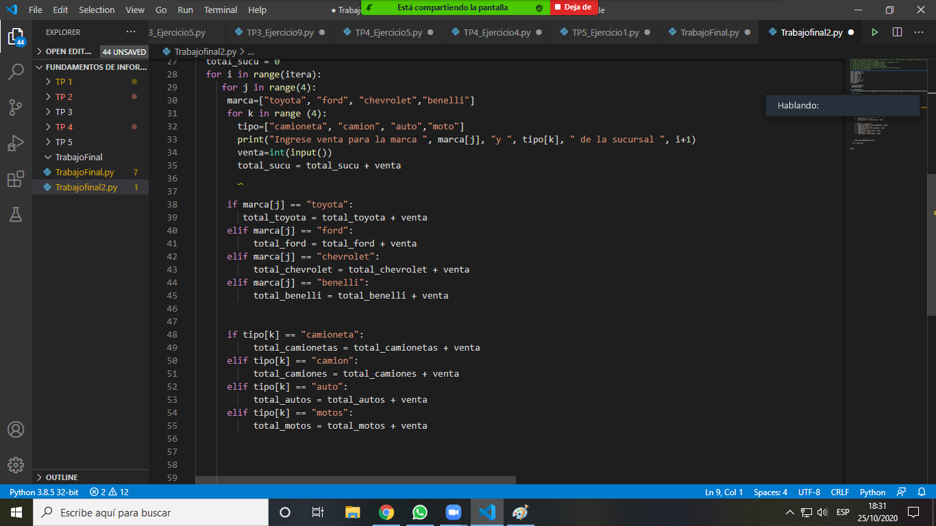Open the File menu
Image resolution: width=936 pixels, height=526 pixels.
36,10
